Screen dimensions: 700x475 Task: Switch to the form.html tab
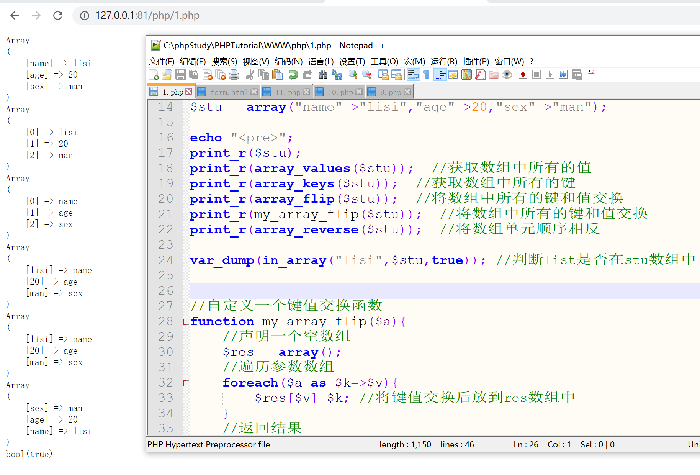pyautogui.click(x=228, y=92)
